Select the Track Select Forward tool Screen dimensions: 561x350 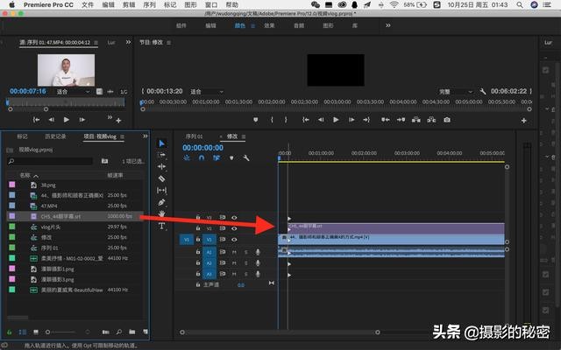[x=161, y=155]
